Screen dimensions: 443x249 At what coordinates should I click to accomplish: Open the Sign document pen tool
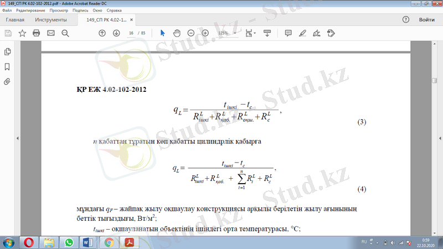point(317,33)
